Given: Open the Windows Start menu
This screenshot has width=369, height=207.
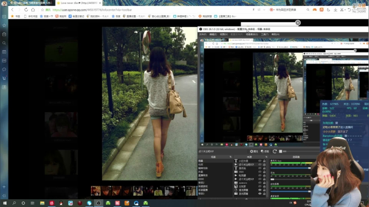Looking at the screenshot, I should (x=4, y=203).
